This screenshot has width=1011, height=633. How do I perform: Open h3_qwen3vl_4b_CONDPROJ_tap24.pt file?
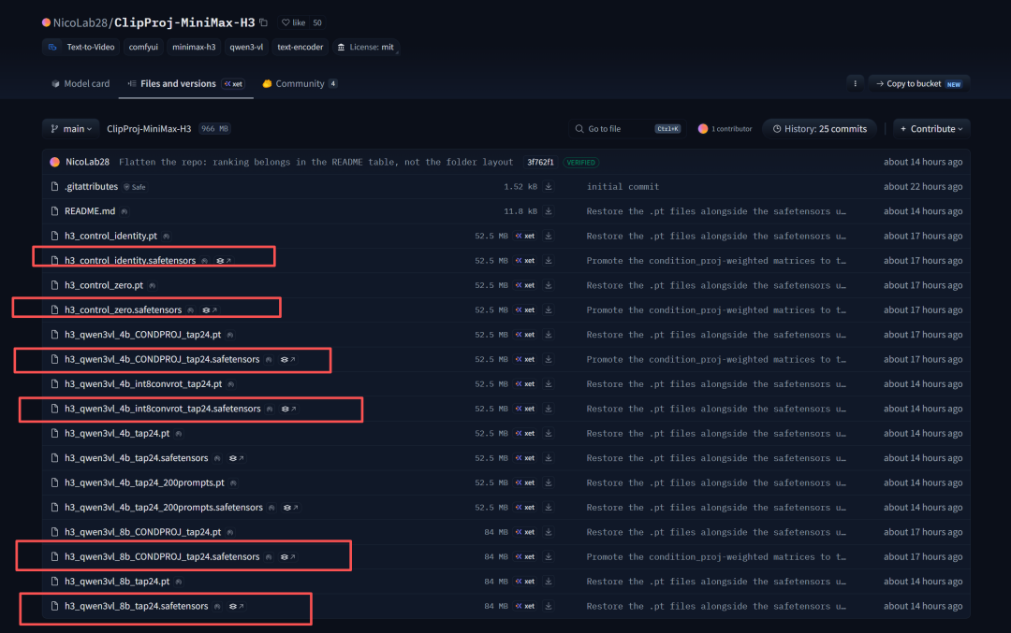142,335
